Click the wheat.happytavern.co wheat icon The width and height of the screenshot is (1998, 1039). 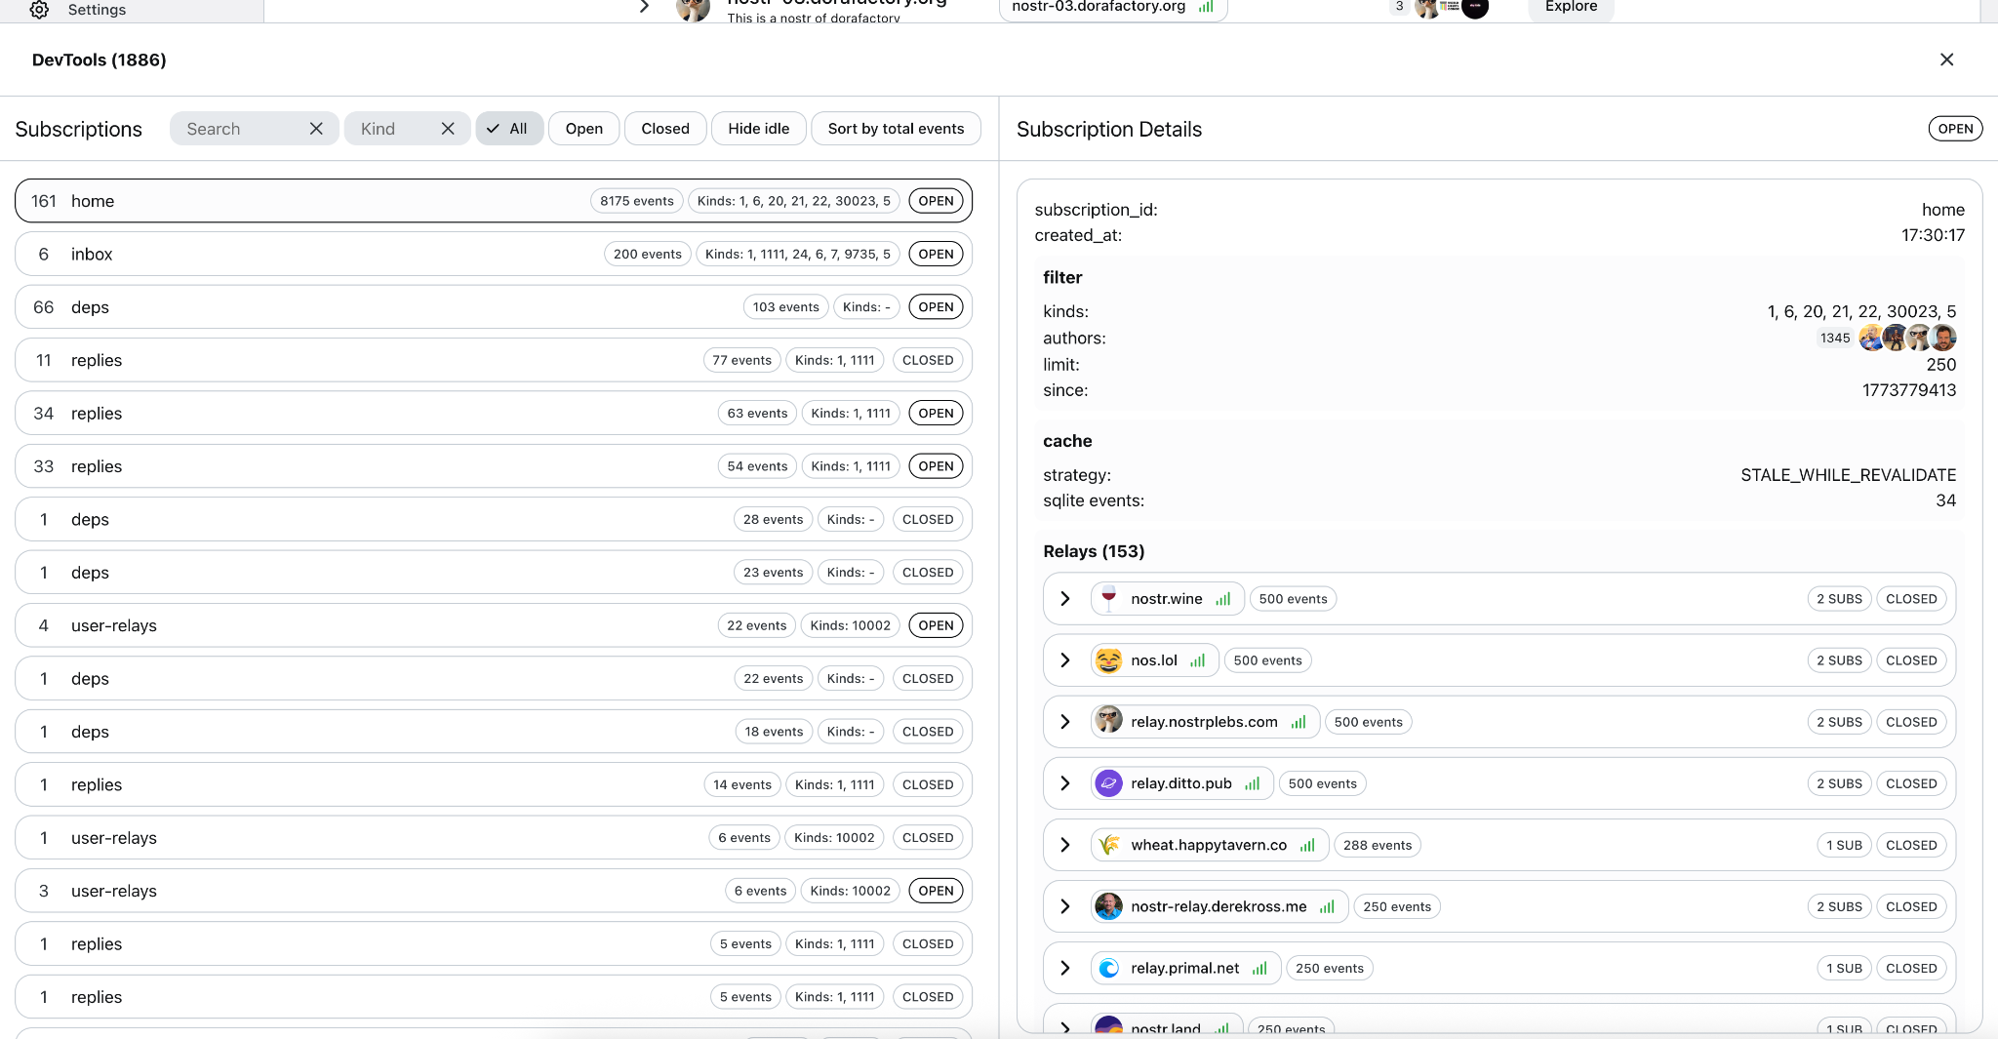tap(1108, 845)
